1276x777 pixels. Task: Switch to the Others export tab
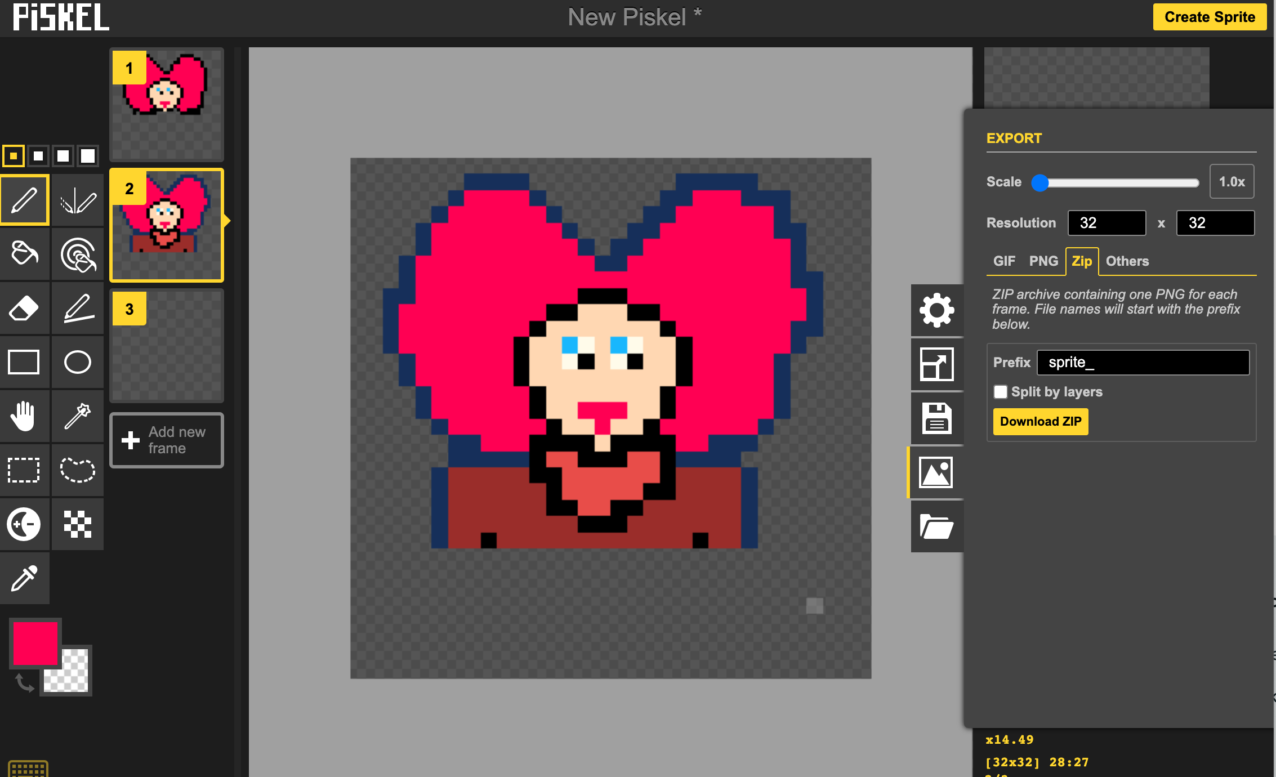[x=1127, y=261]
